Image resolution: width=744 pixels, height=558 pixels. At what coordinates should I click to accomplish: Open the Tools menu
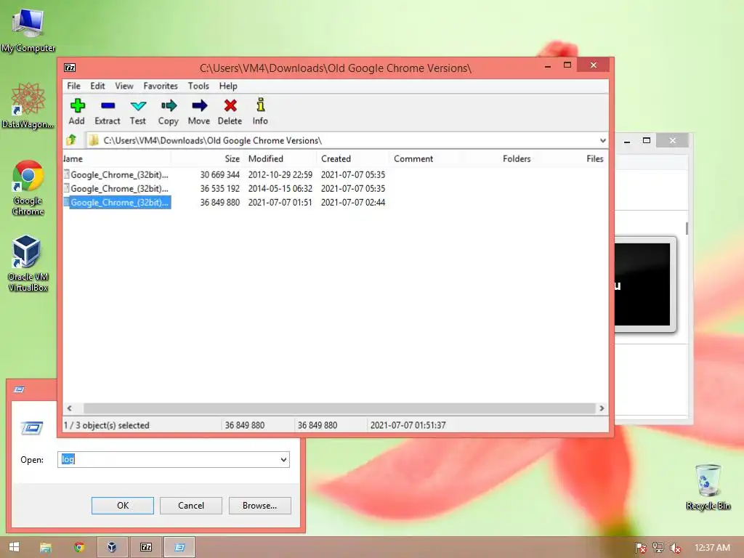[198, 86]
